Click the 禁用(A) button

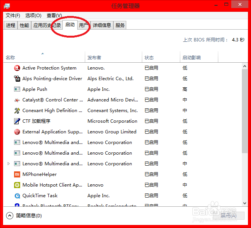(x=229, y=216)
